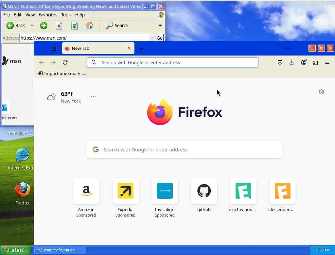Reload the page with Firefox refresh icon

[65, 62]
